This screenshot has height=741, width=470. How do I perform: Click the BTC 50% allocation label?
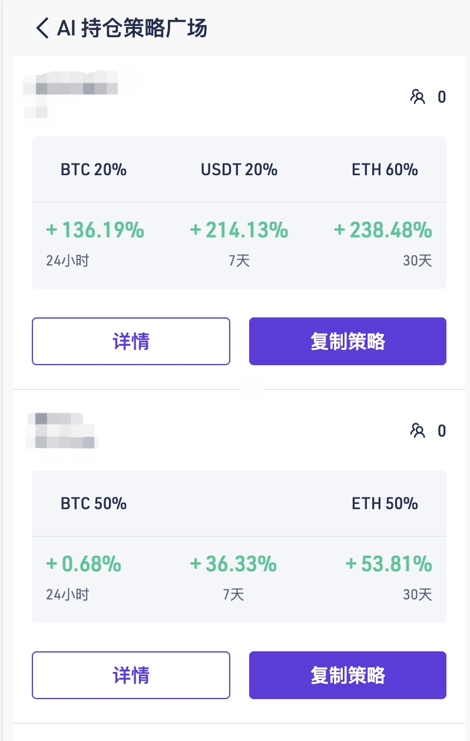click(94, 504)
